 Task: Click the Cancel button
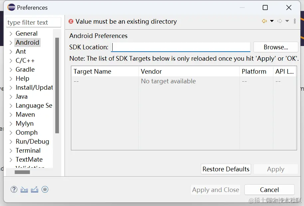tap(269, 190)
